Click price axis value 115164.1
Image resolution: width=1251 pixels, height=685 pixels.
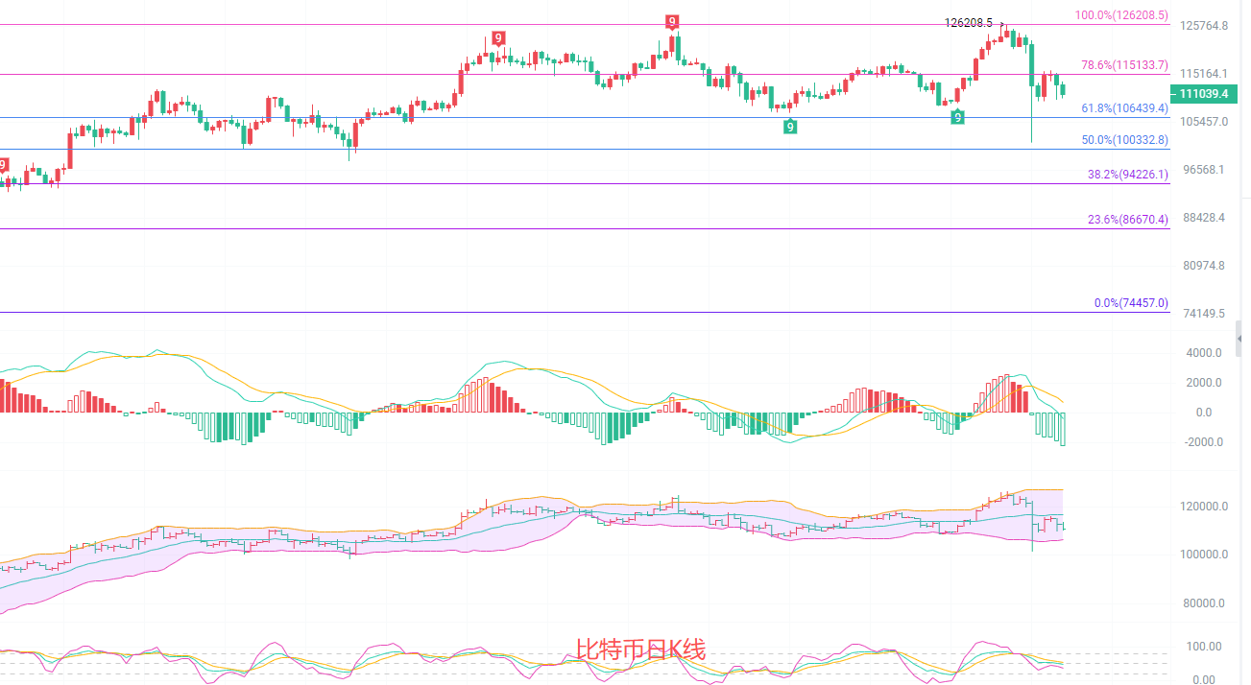coord(1203,73)
